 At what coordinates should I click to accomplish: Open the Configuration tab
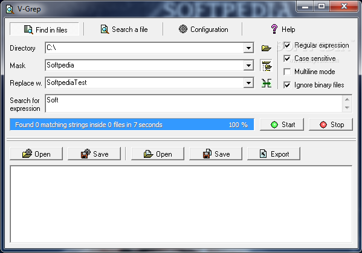click(203, 30)
